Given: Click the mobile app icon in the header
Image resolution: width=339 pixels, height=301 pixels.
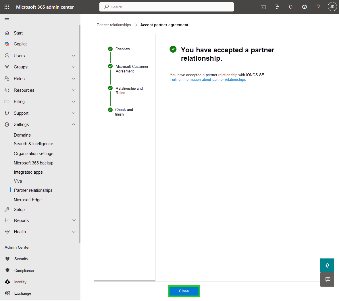Looking at the screenshot, I should 277,7.
